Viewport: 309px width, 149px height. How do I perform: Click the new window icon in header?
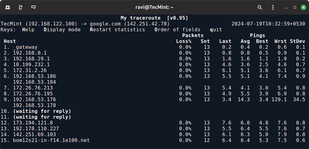click(x=21, y=7)
